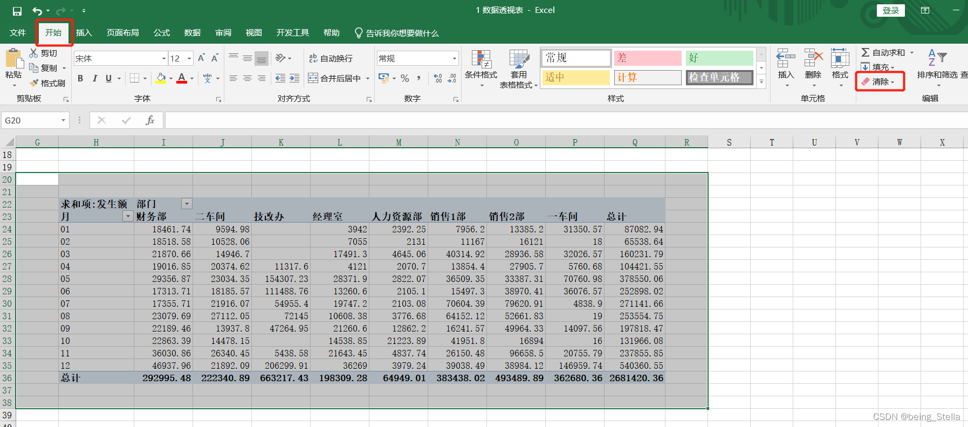Toggle Italic formatting
This screenshot has height=427, width=968.
click(x=94, y=78)
